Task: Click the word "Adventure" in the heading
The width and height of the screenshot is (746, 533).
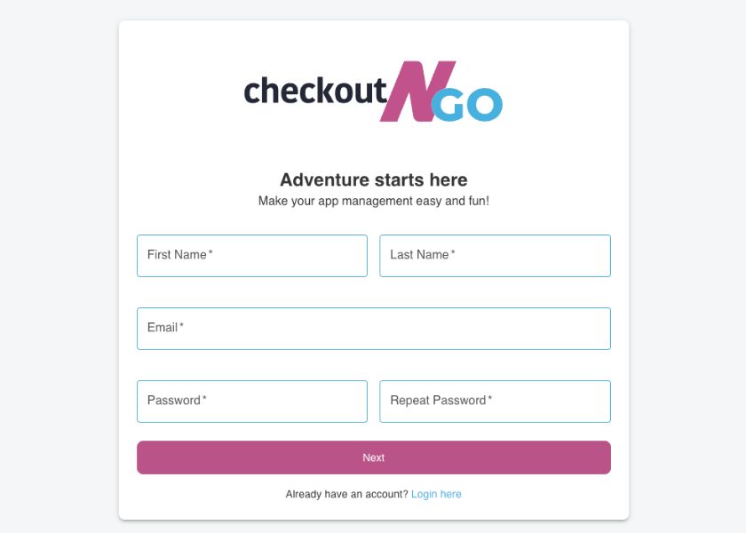Action: [x=319, y=180]
